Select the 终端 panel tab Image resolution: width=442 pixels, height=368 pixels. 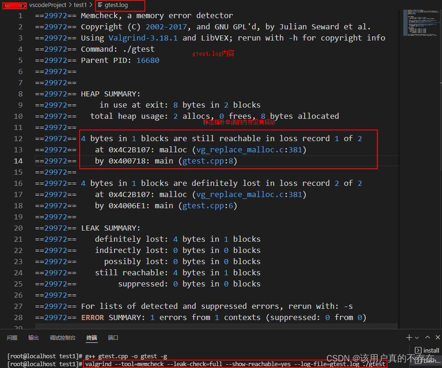tap(92, 338)
